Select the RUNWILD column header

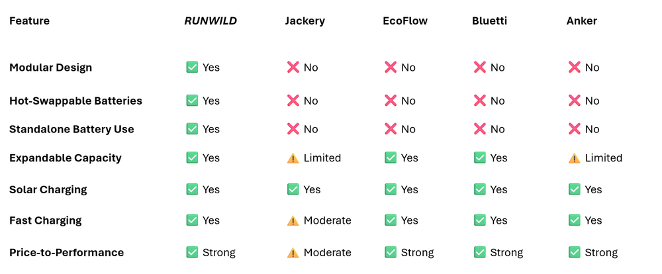pos(211,21)
